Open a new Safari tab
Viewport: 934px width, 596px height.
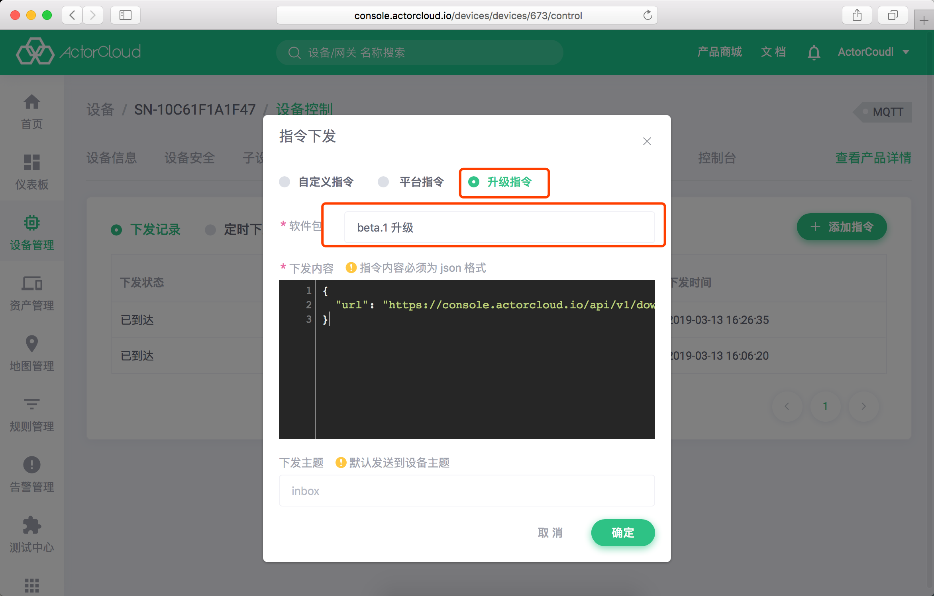tap(924, 20)
